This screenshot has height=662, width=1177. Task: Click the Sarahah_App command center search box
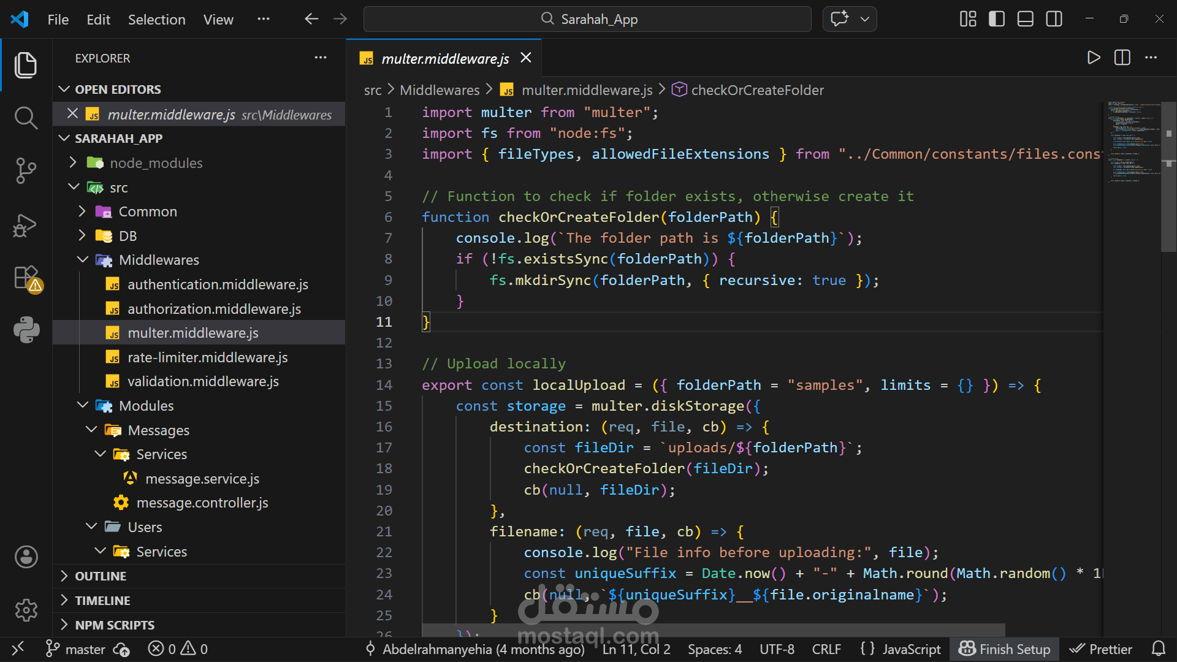[587, 19]
